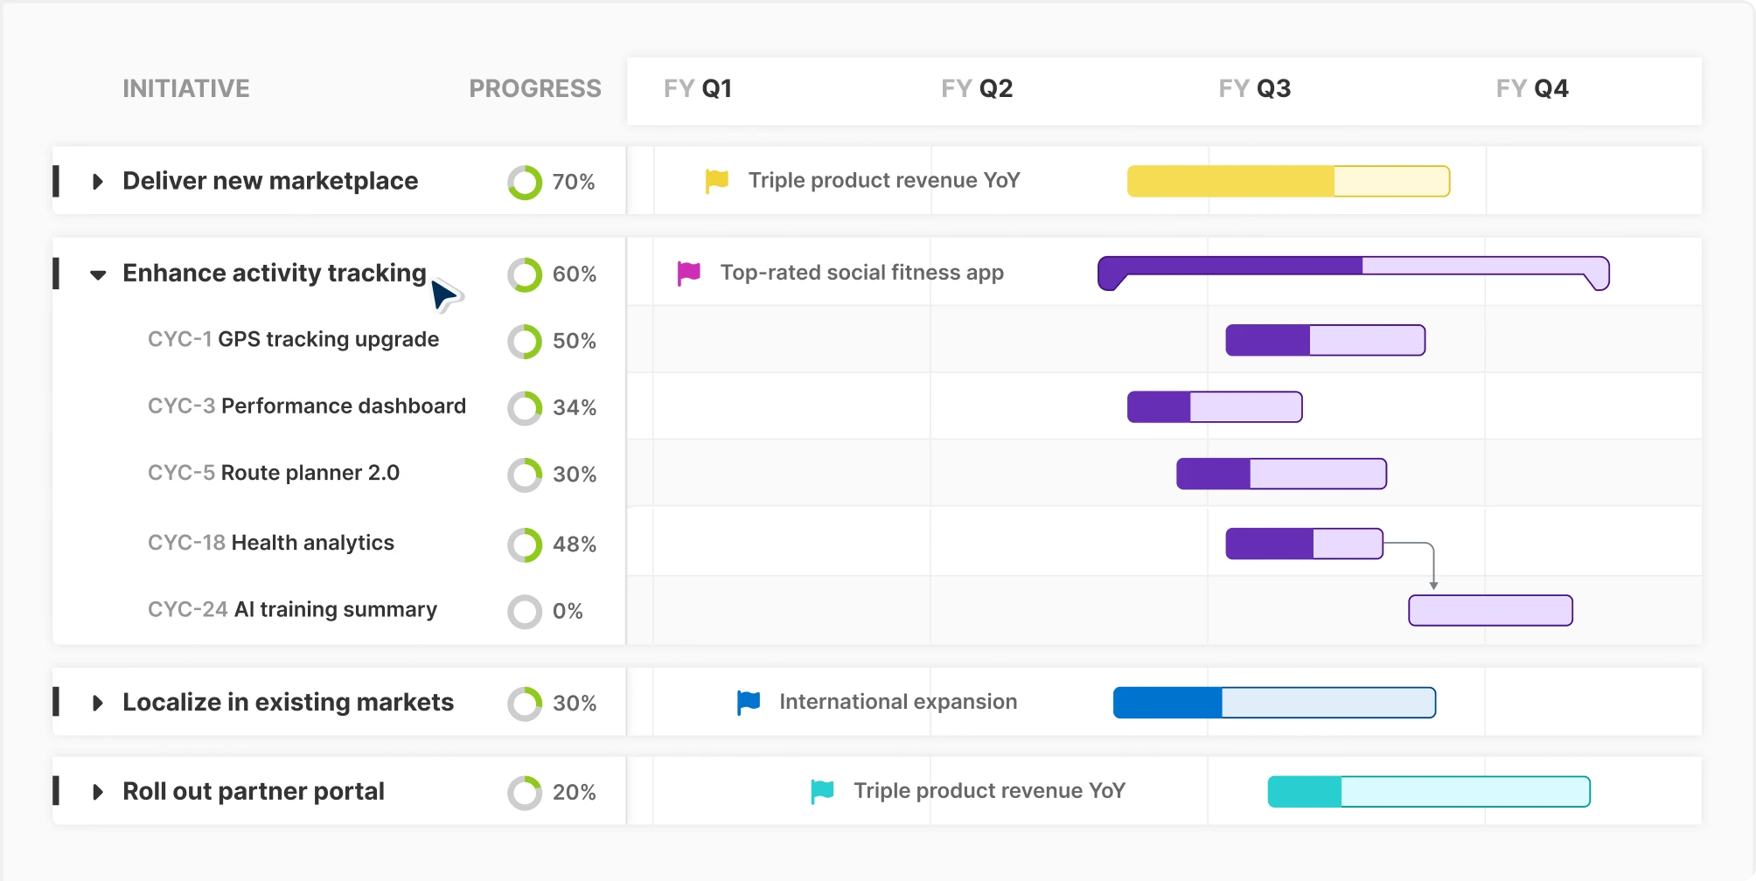Click the INITIATIVE column header

[186, 87]
